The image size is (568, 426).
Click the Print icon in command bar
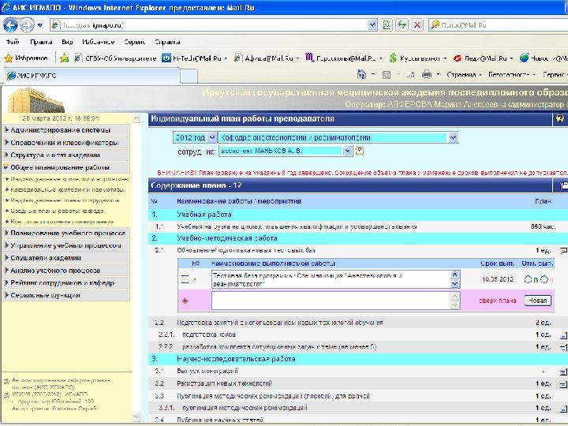coord(427,74)
